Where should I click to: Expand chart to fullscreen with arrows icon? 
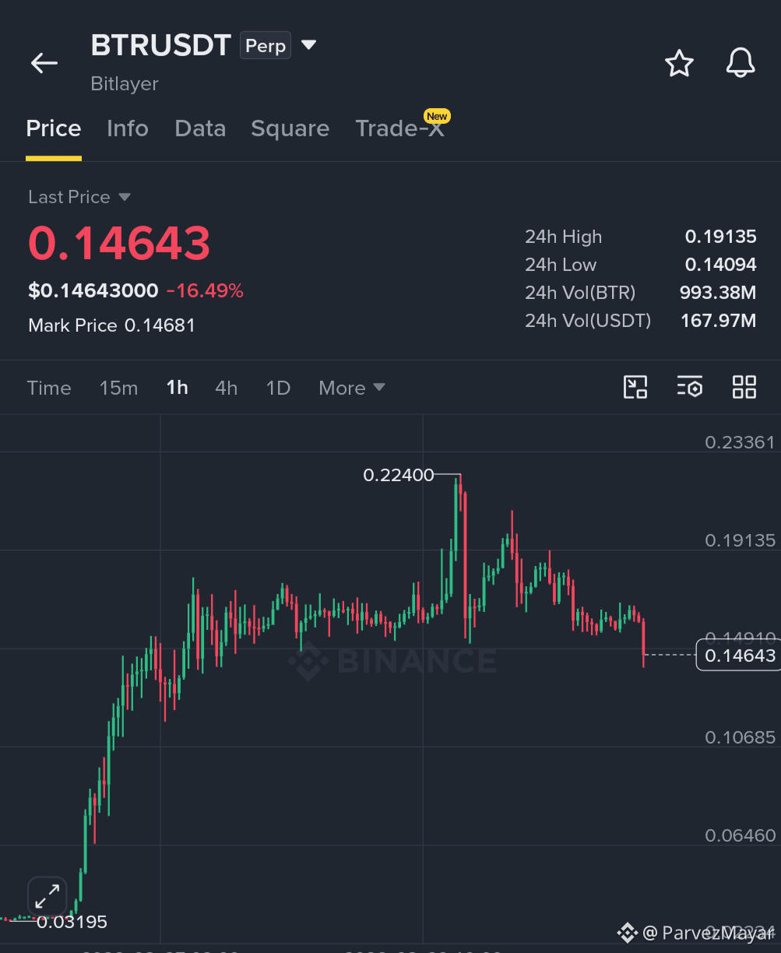click(x=47, y=897)
